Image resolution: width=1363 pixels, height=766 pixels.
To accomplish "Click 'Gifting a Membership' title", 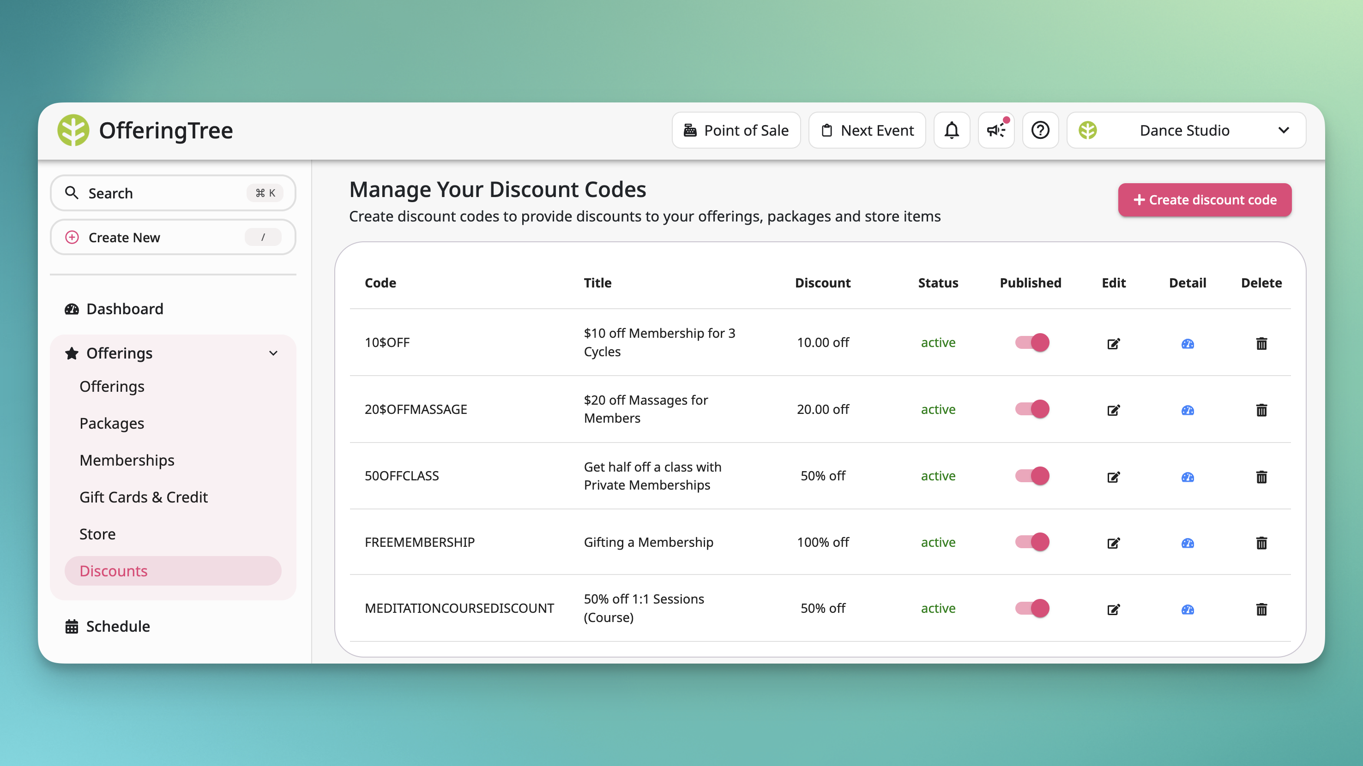I will click(648, 542).
